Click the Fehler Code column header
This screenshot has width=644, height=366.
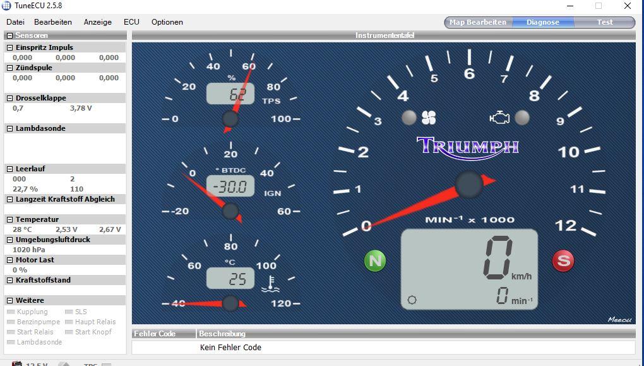click(x=155, y=333)
